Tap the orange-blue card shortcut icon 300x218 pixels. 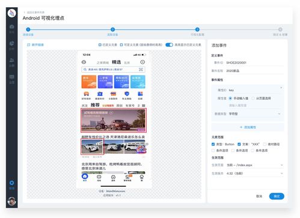[x=113, y=94]
